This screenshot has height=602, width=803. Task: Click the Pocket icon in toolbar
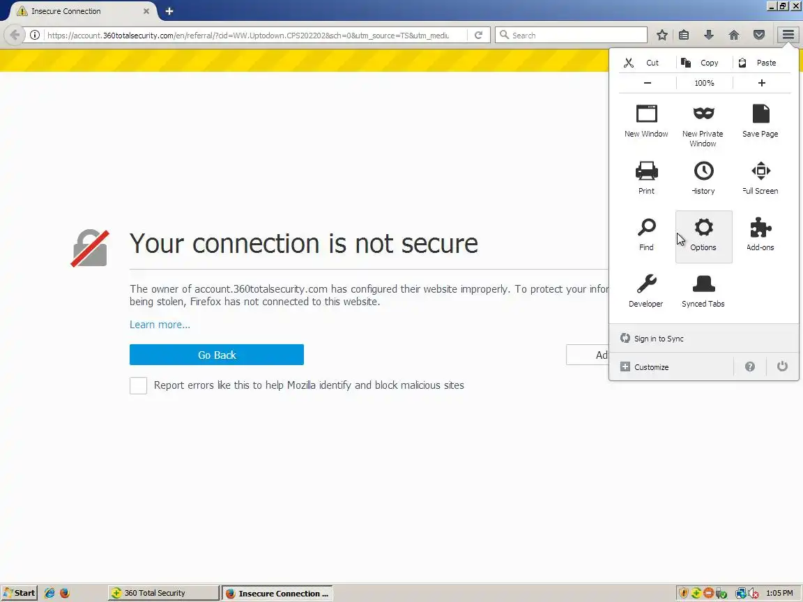(759, 35)
